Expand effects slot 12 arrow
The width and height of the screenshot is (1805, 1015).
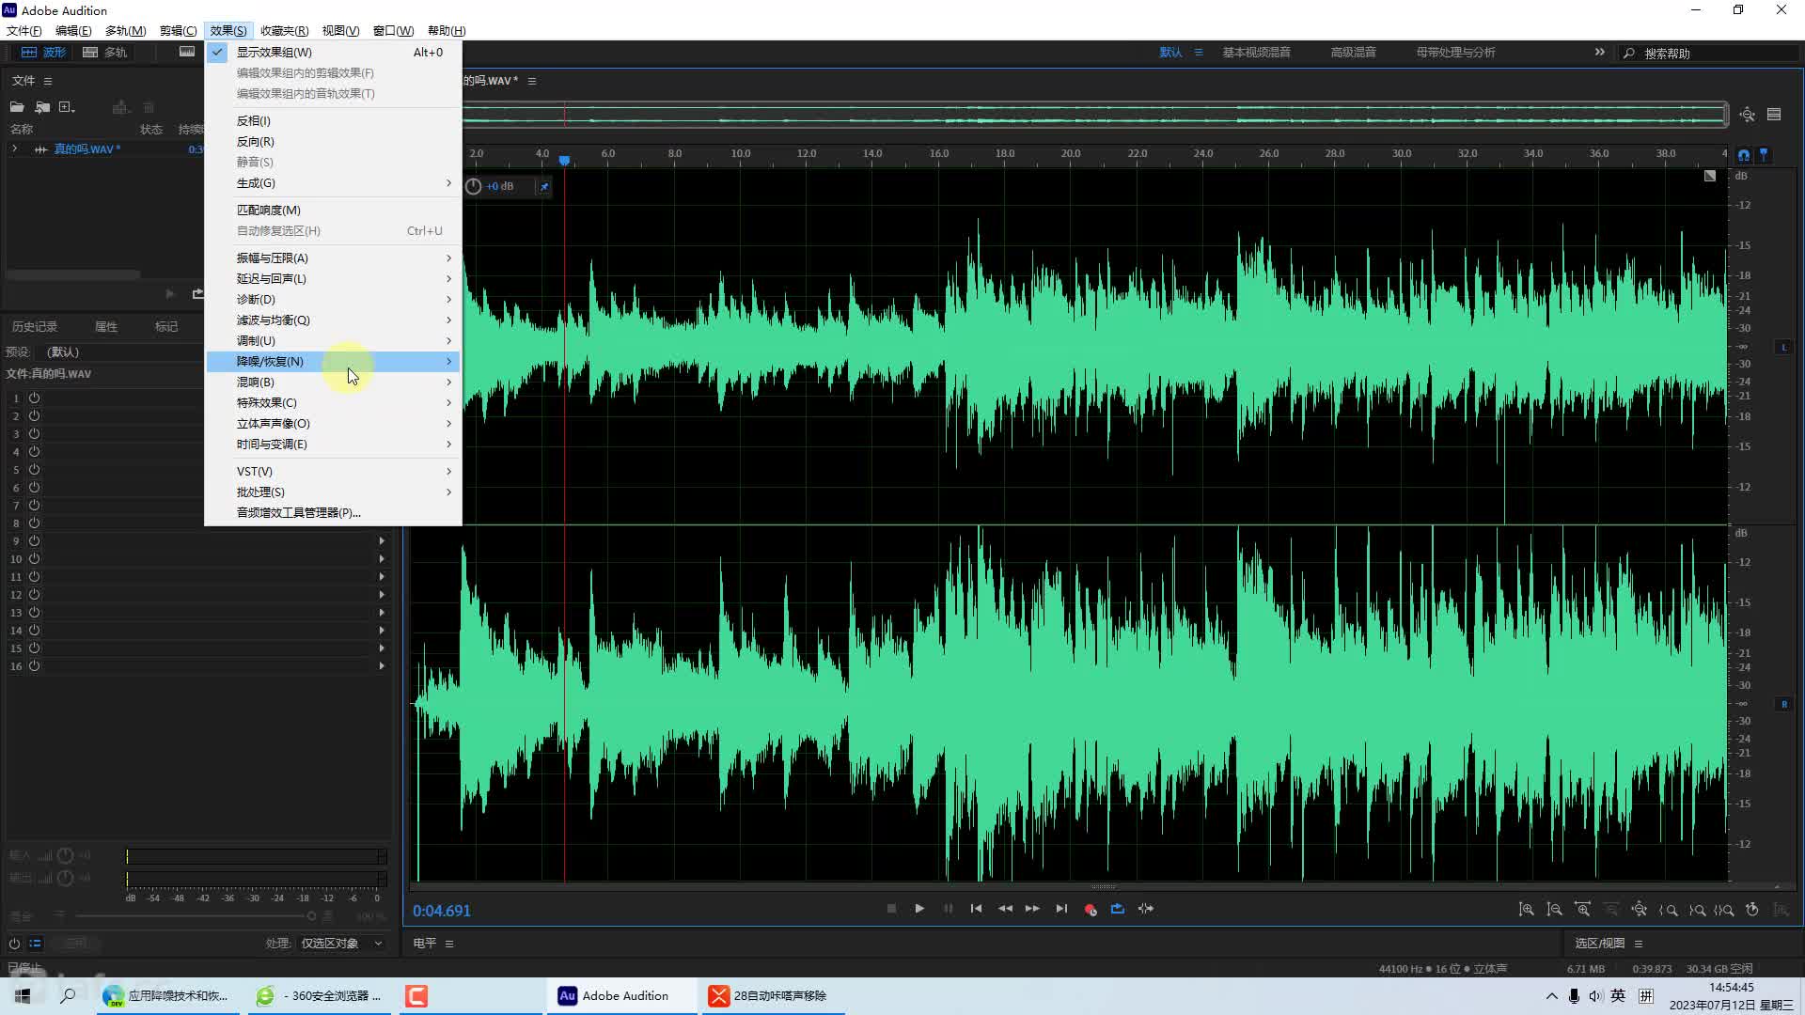coord(382,594)
